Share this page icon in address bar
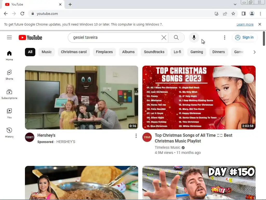This screenshot has width=266, height=200. 225,14
